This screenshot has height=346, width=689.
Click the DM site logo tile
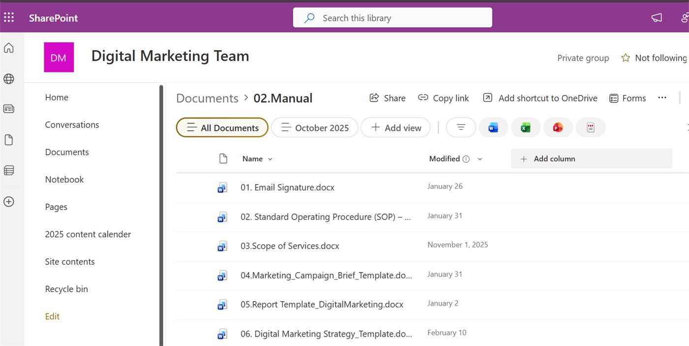click(59, 57)
